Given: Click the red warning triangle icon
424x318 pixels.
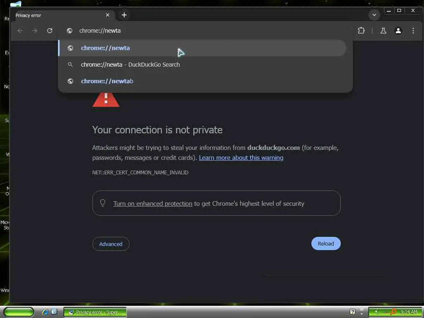Looking at the screenshot, I should 106,99.
